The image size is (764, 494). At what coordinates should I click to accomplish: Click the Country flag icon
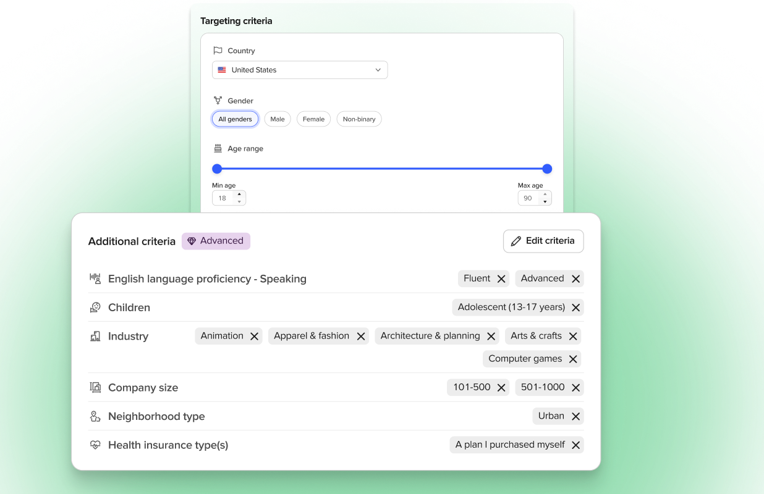218,51
